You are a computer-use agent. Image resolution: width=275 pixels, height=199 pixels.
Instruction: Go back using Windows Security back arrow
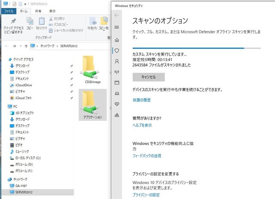pos(116,15)
